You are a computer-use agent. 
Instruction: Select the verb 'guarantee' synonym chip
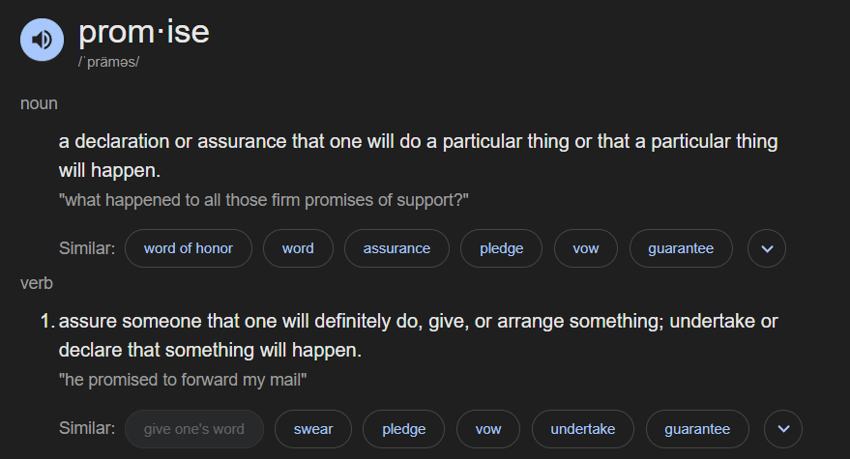point(697,429)
